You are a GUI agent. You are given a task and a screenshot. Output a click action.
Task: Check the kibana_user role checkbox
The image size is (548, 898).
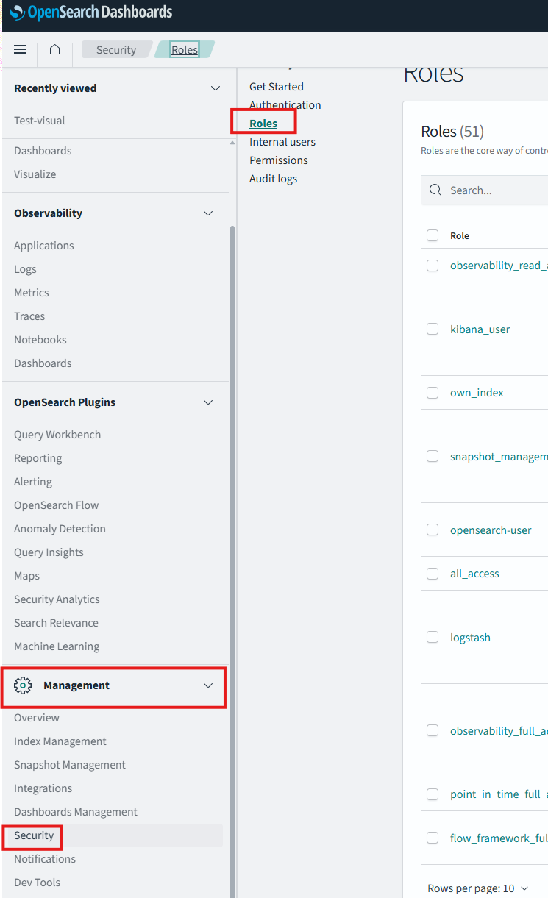[433, 329]
